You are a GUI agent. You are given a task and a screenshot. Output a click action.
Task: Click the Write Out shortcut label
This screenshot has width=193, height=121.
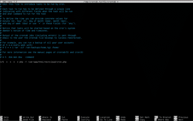(28, 117)
